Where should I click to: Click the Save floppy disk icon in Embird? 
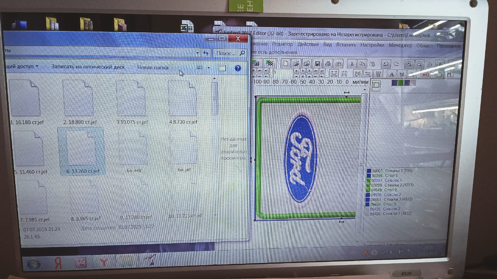click(318, 64)
